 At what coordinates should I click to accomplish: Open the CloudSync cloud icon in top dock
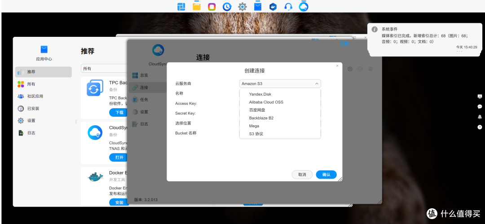[x=304, y=6]
